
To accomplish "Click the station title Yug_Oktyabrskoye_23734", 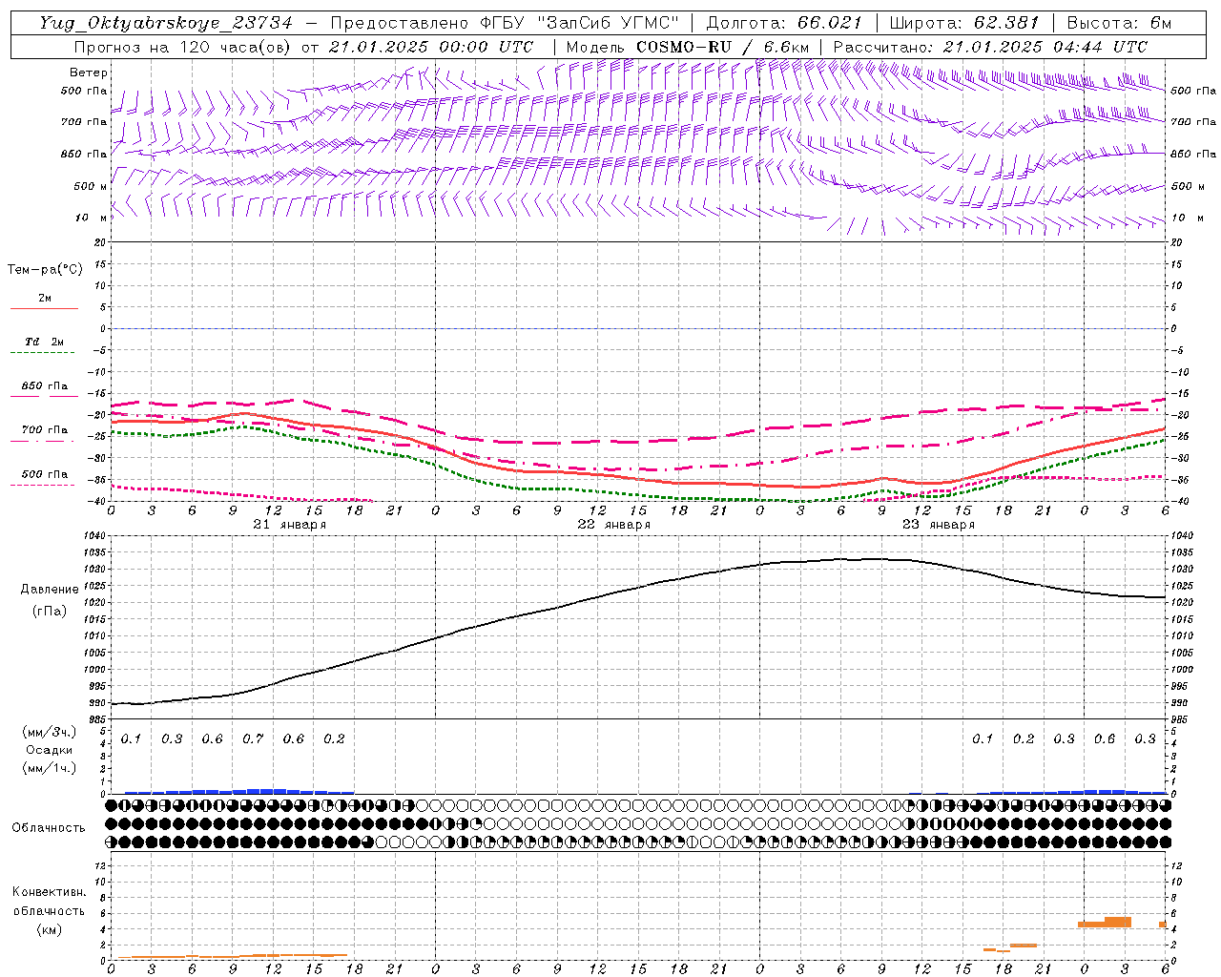I will pos(167,23).
